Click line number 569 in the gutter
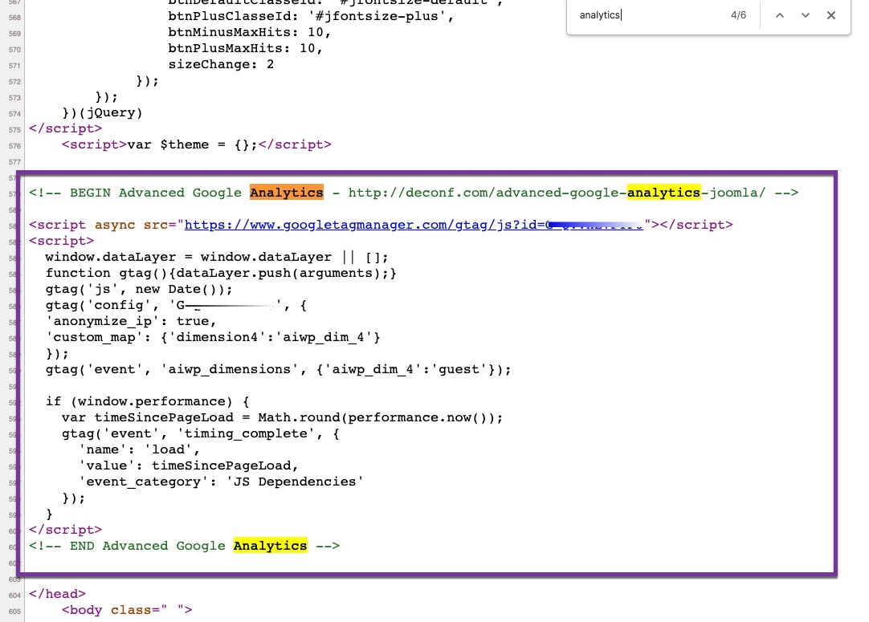869x622 pixels. (13, 33)
